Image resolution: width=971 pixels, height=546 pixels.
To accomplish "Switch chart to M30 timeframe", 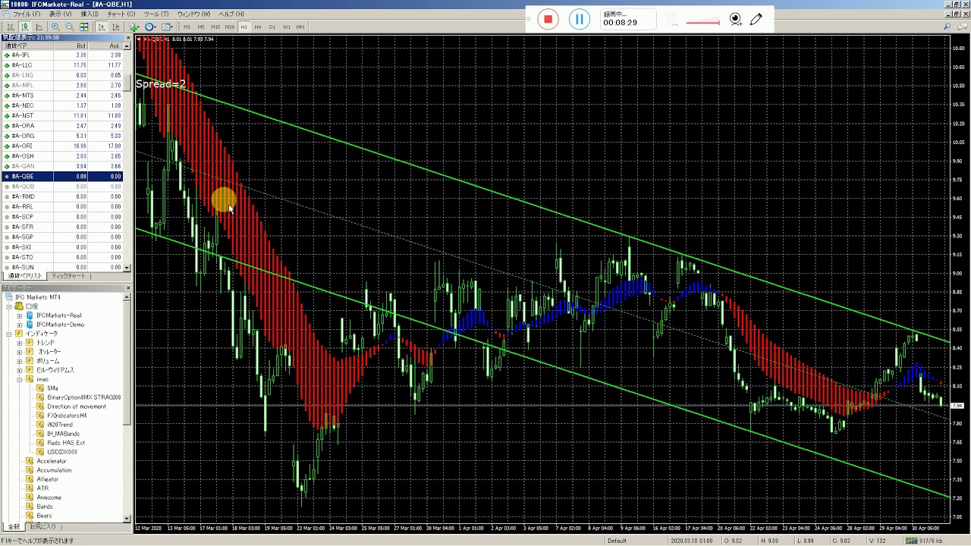I will (230, 27).
